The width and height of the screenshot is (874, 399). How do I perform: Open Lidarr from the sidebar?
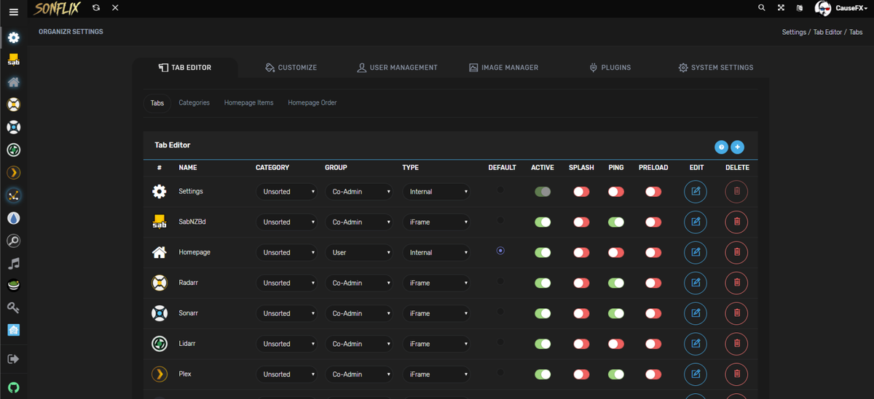point(13,150)
